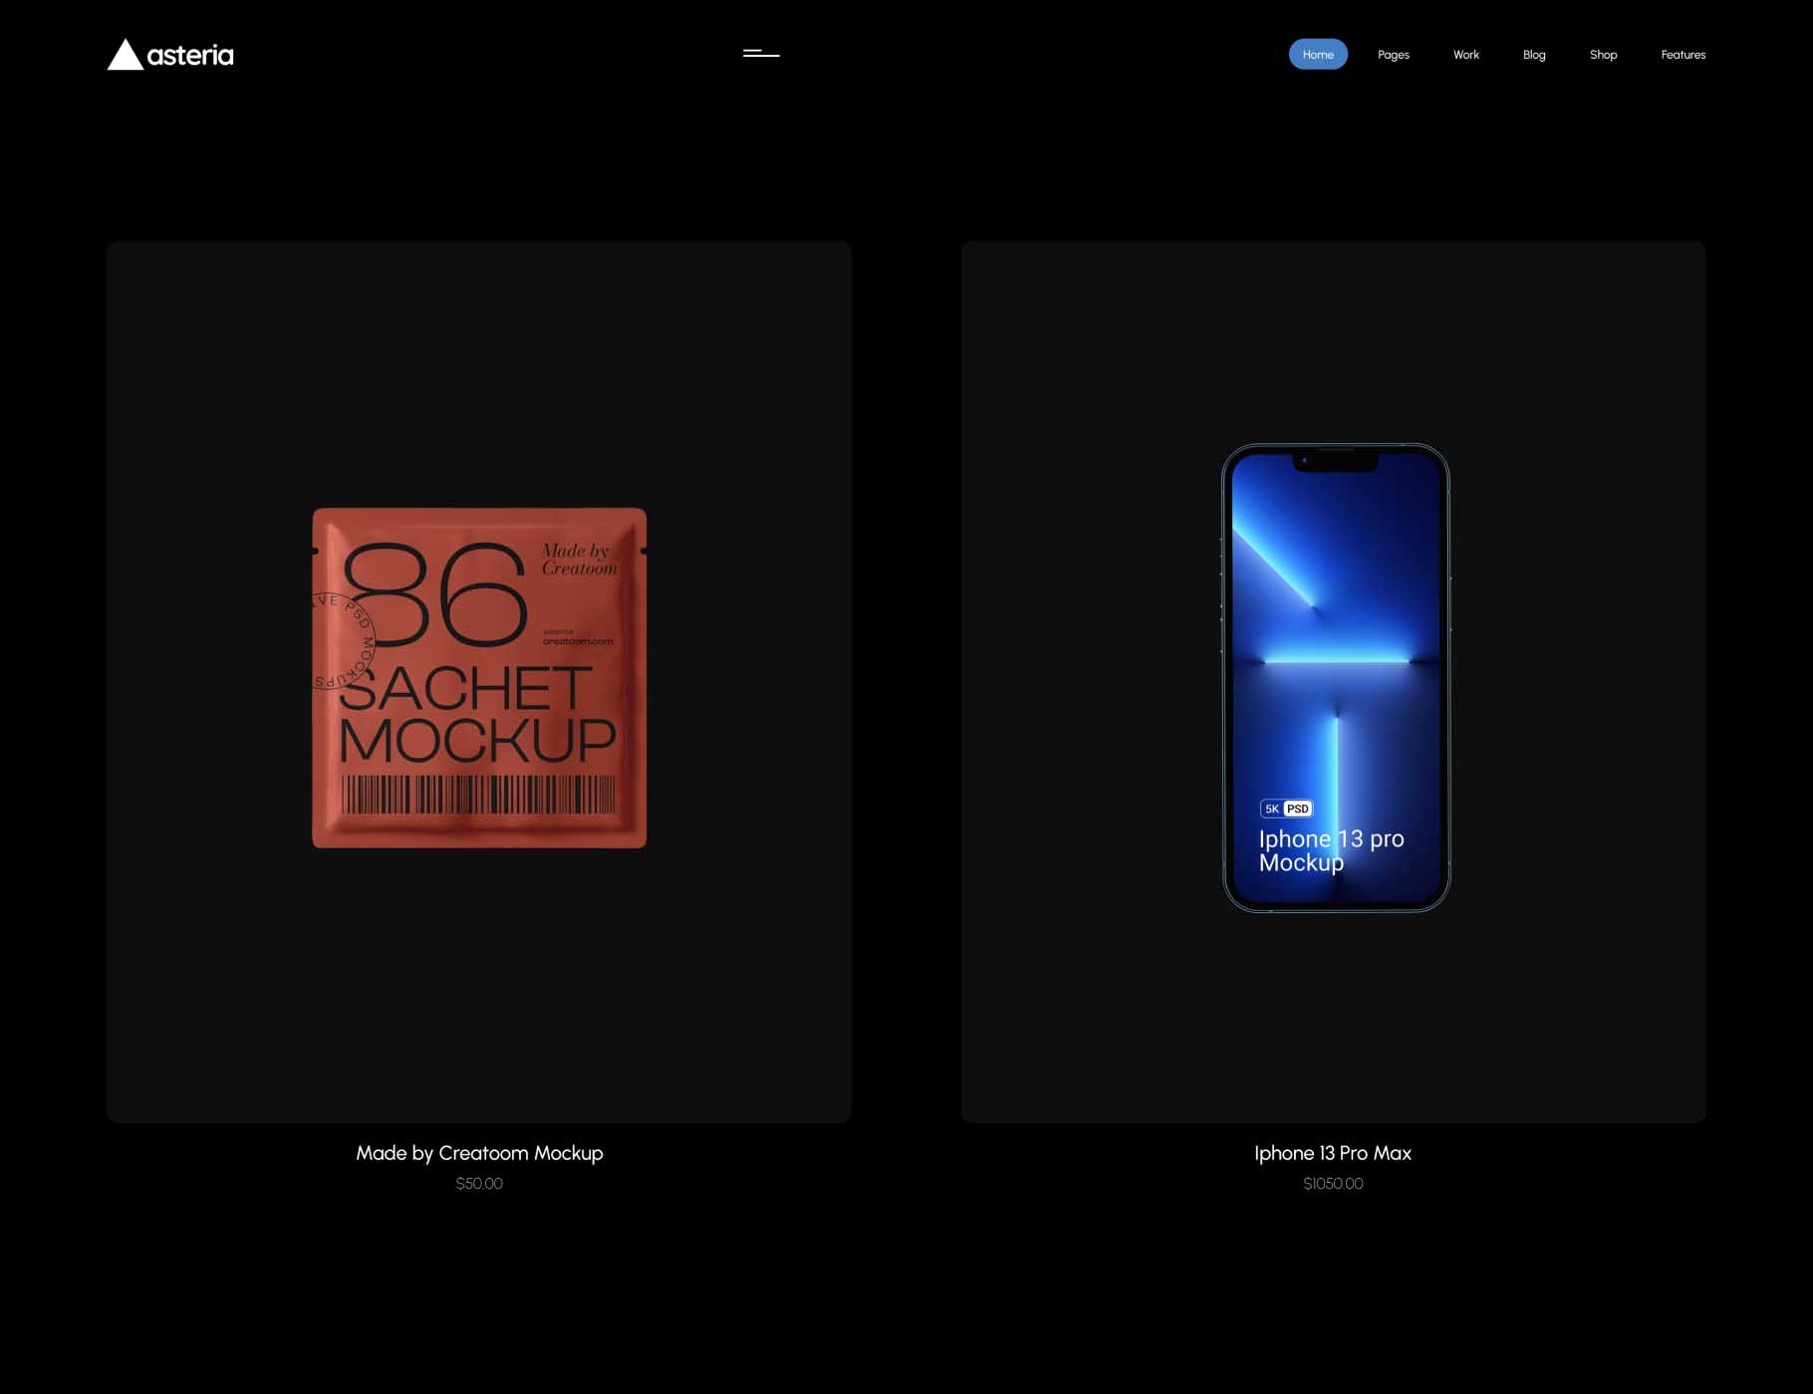Click the asteria wordmark text
1813x1394 pixels.
tap(190, 56)
